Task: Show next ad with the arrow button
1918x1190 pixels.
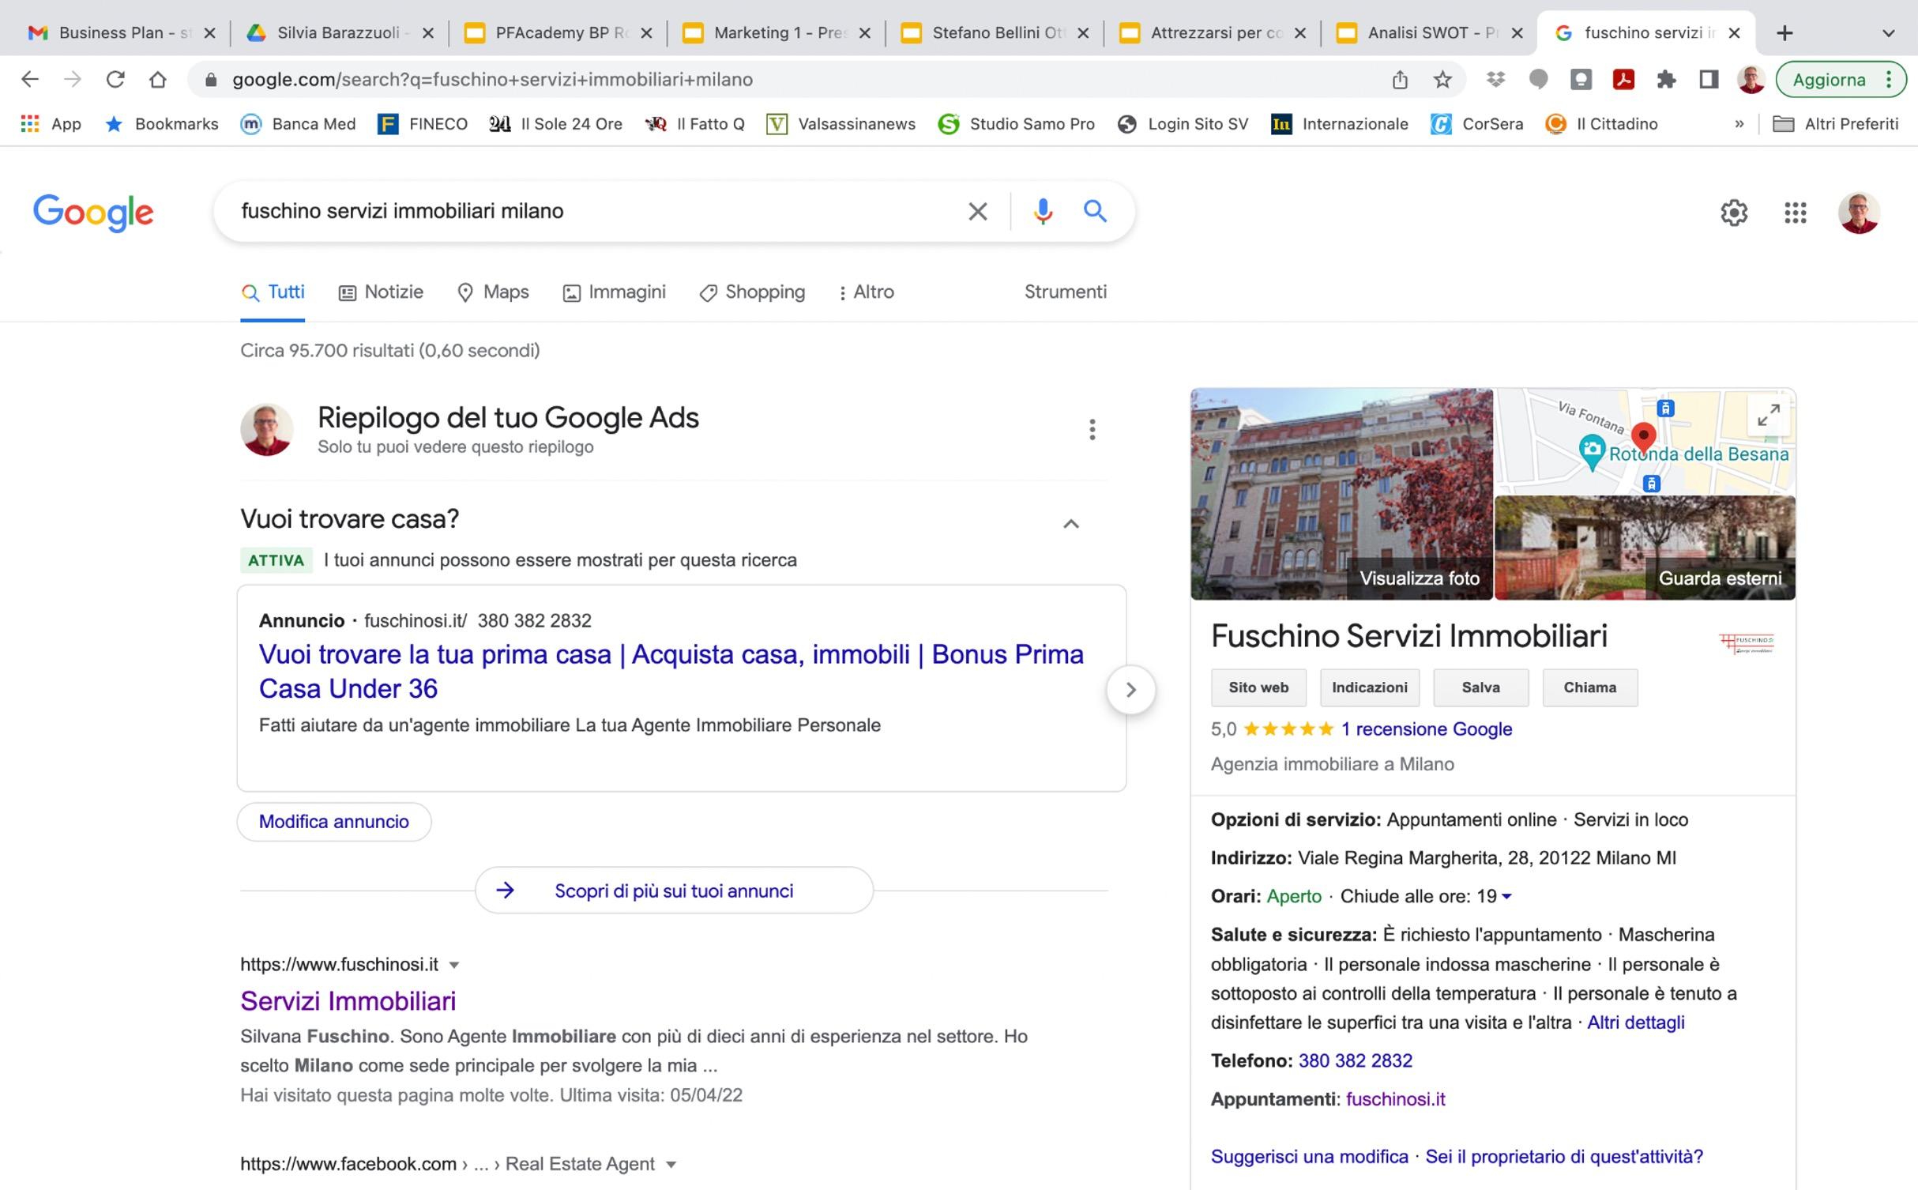Action: click(1130, 689)
